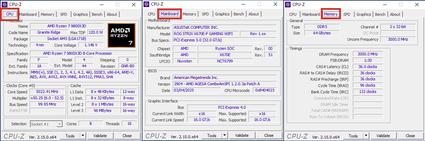425x141 pixels.
Task: Click the Code Name value Granite Ridge
Action: [49, 33]
